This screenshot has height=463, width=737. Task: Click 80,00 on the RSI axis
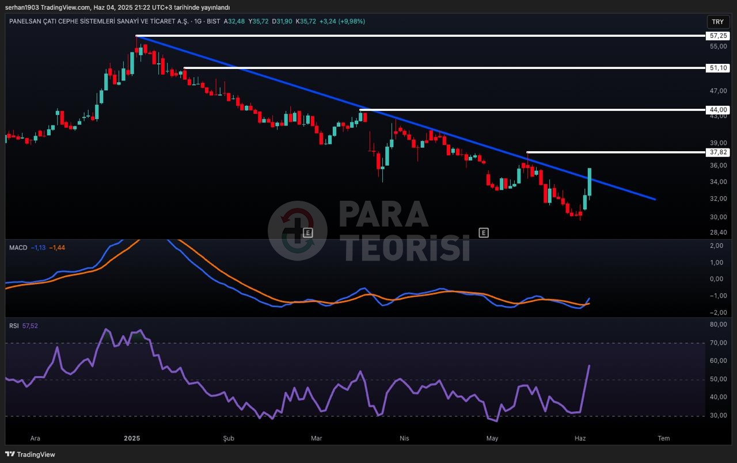tap(718, 324)
